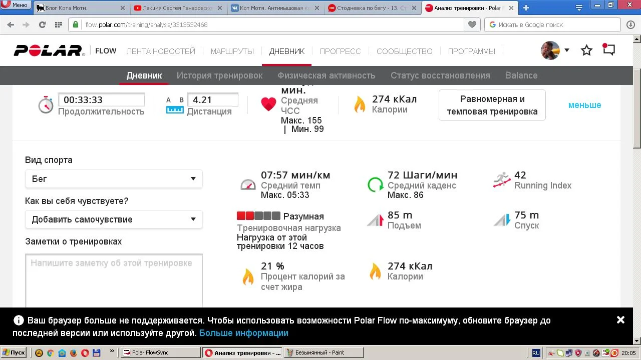Select the История тренировок sub-tab
Screen dimensions: 641x360
[219, 75]
